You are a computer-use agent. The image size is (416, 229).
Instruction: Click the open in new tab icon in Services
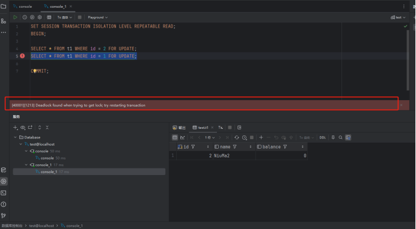(x=30, y=128)
